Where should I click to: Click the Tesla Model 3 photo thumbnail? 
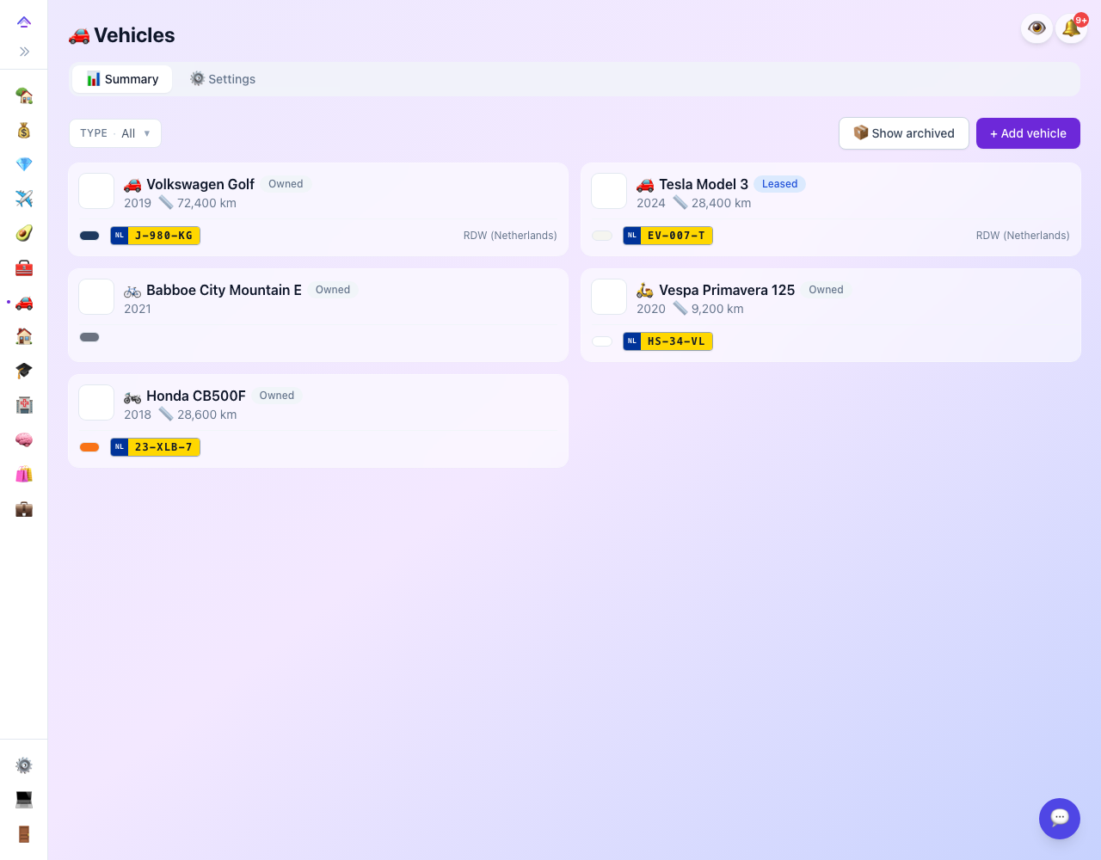coord(609,191)
